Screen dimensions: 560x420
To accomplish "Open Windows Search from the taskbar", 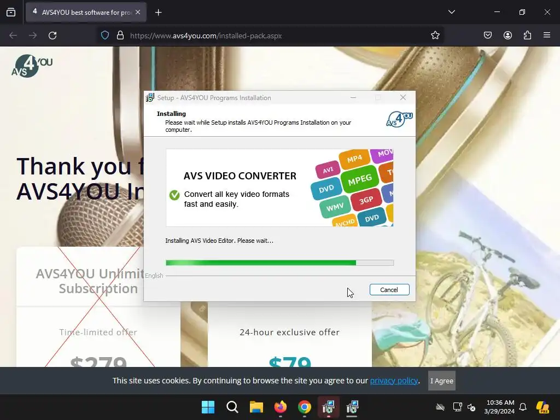I will 232,407.
